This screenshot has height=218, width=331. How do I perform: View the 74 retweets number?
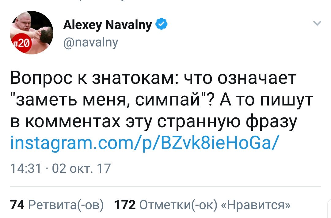point(17,205)
